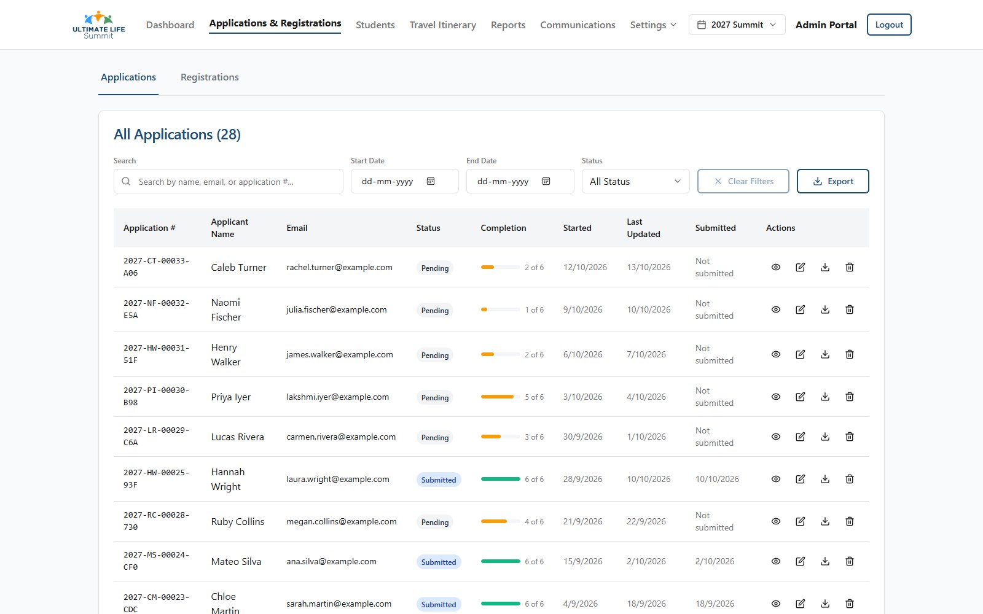Click Caleb Turner's 2 of 6 progress bar
983x614 pixels.
coord(500,267)
